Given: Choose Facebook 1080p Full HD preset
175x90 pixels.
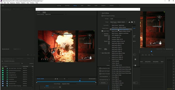Looking at the screenshot, I should [x=117, y=39].
